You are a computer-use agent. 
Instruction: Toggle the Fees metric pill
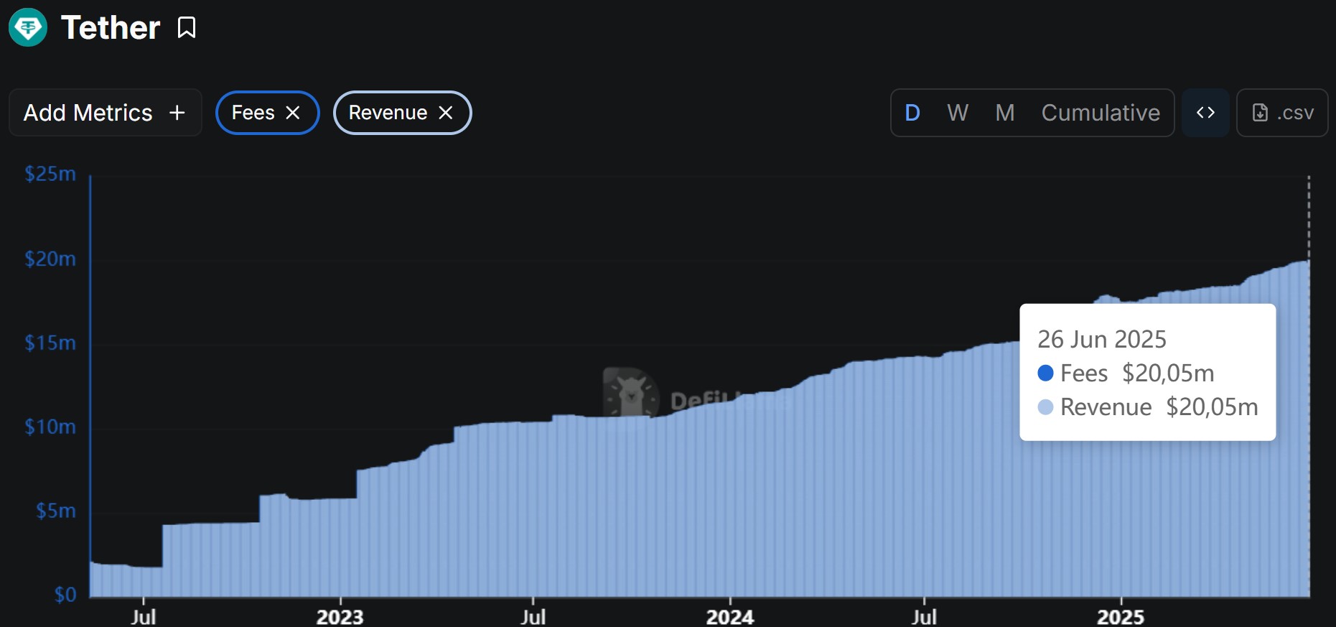tap(253, 113)
